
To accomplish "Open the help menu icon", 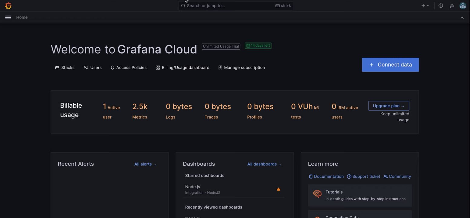I will click(x=441, y=6).
